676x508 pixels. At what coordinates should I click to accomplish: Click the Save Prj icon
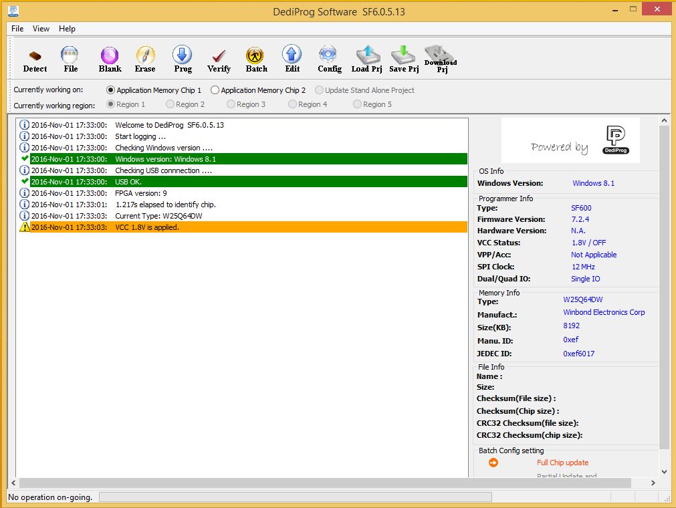point(403,59)
